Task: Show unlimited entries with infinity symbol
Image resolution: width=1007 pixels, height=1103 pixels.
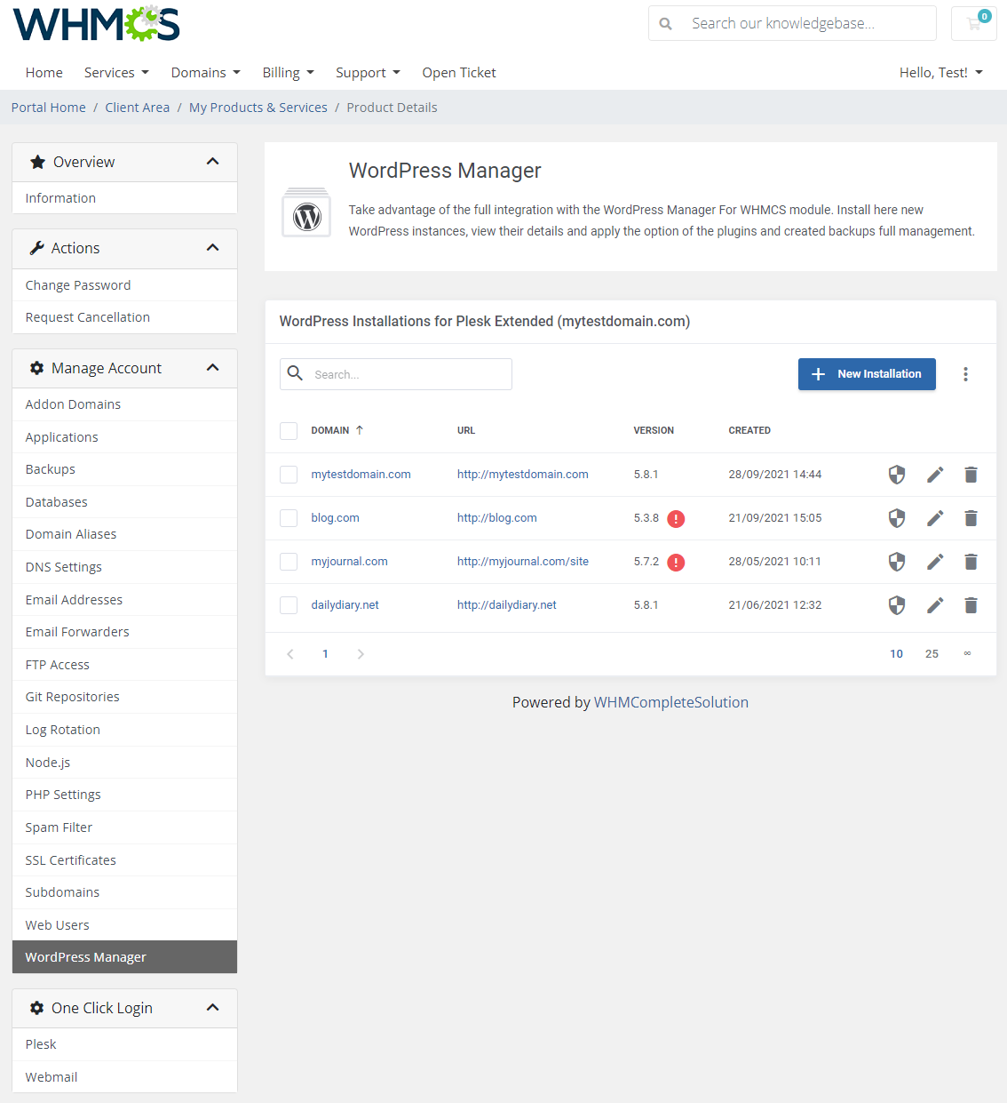Action: (967, 654)
